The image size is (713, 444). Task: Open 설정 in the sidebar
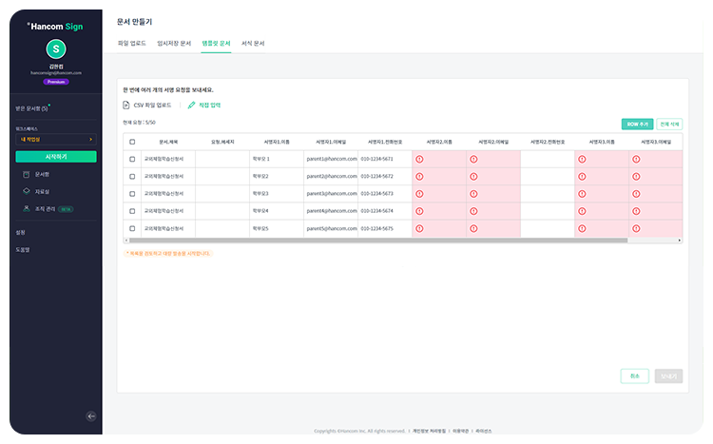click(21, 233)
